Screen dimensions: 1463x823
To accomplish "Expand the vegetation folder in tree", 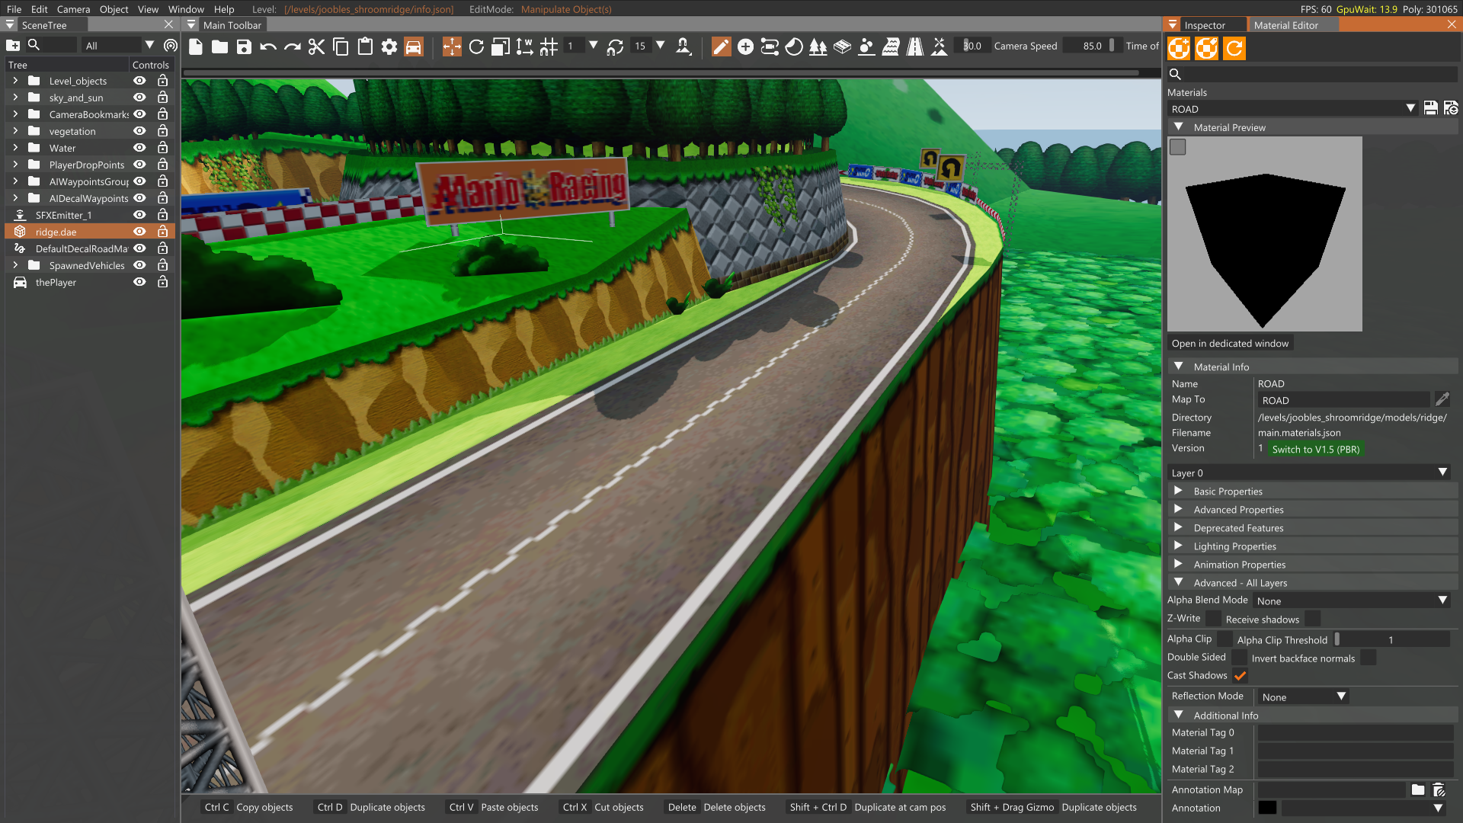I will 15,131.
